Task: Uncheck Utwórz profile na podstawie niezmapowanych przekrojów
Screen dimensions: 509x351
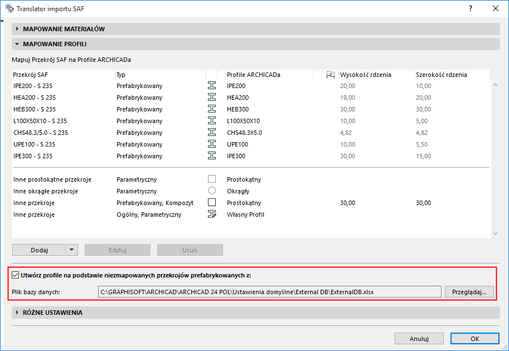Action: pyautogui.click(x=15, y=275)
